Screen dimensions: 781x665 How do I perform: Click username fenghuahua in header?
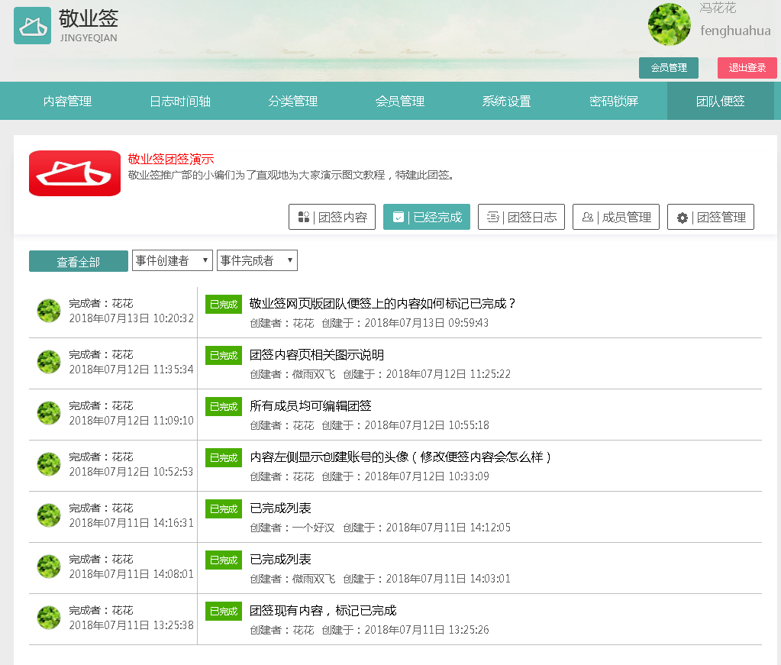pyautogui.click(x=735, y=31)
